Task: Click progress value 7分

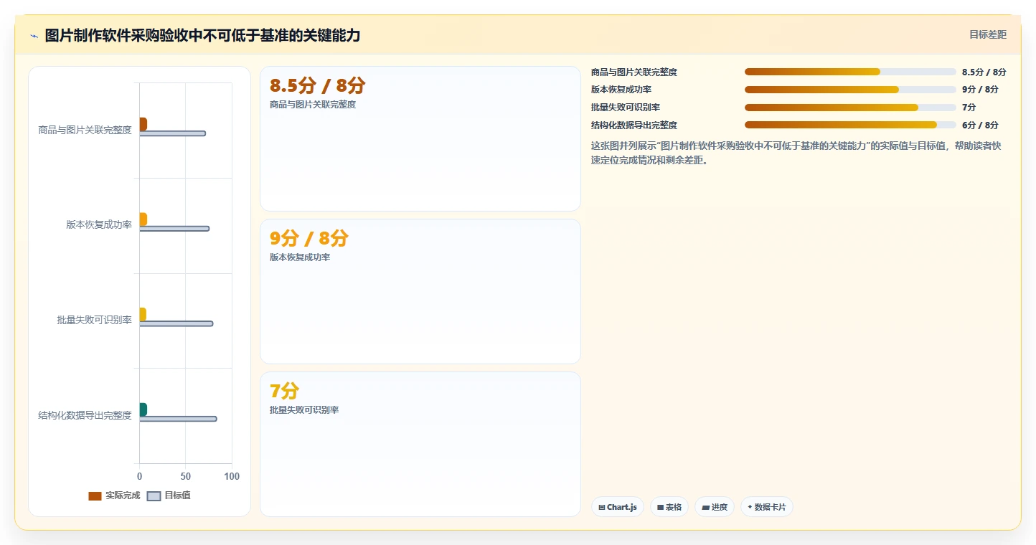Action: tap(969, 108)
